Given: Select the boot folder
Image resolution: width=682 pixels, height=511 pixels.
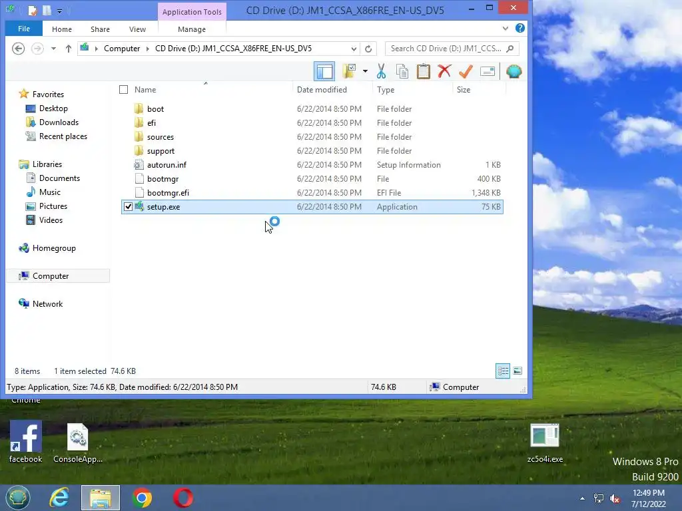Looking at the screenshot, I should point(155,109).
